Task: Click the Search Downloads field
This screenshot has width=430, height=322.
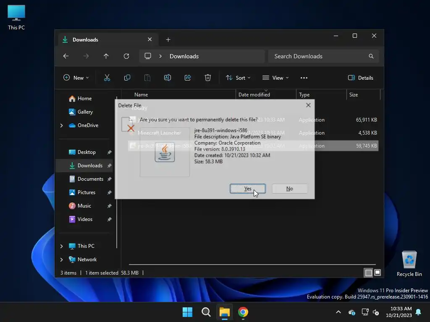Action: pos(323,56)
